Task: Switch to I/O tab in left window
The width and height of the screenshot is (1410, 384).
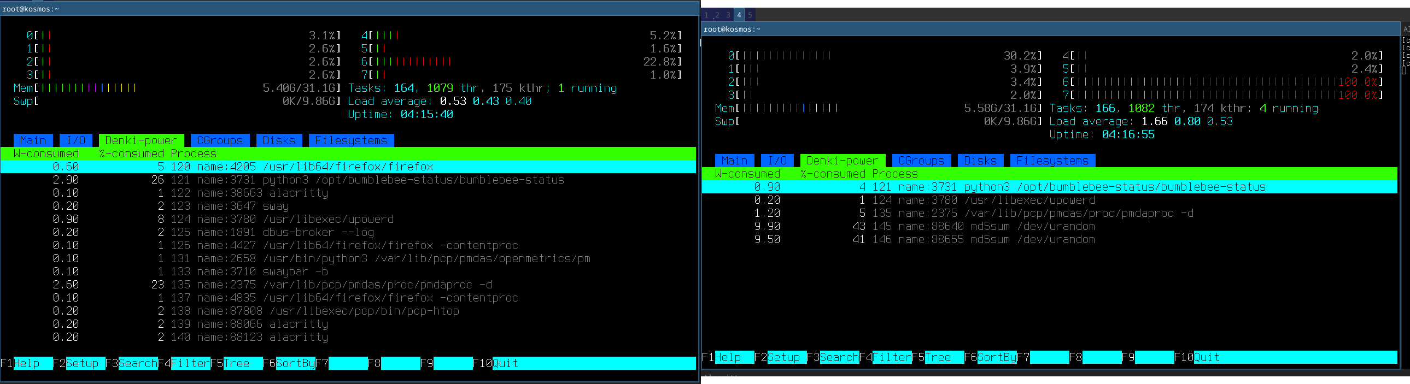Action: (x=76, y=140)
